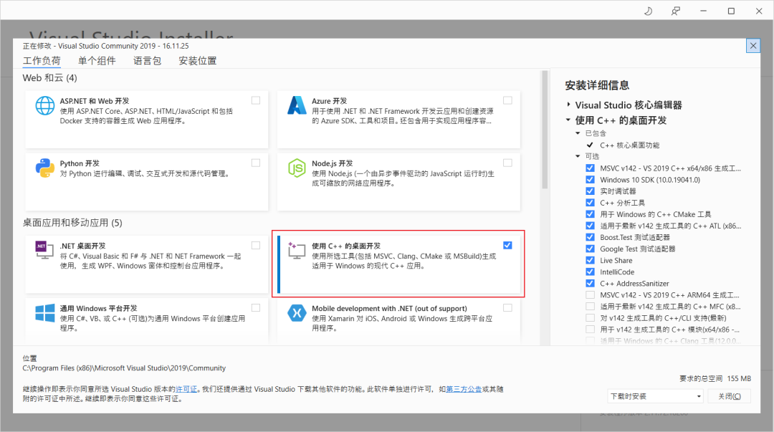Click the install path C:\Program Files (x86) text

click(x=124, y=368)
